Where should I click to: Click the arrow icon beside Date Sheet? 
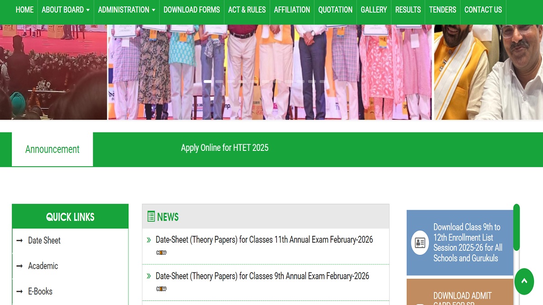19,241
